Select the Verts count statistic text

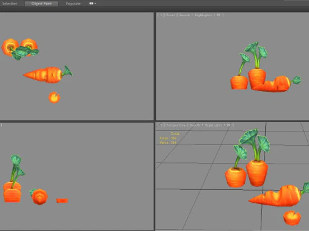(168, 142)
